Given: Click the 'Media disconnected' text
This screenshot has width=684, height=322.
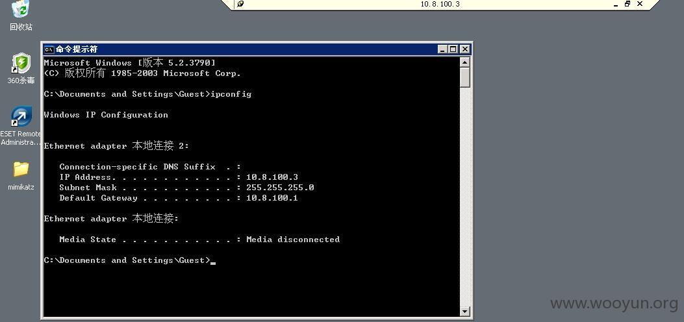Looking at the screenshot, I should click(293, 239).
